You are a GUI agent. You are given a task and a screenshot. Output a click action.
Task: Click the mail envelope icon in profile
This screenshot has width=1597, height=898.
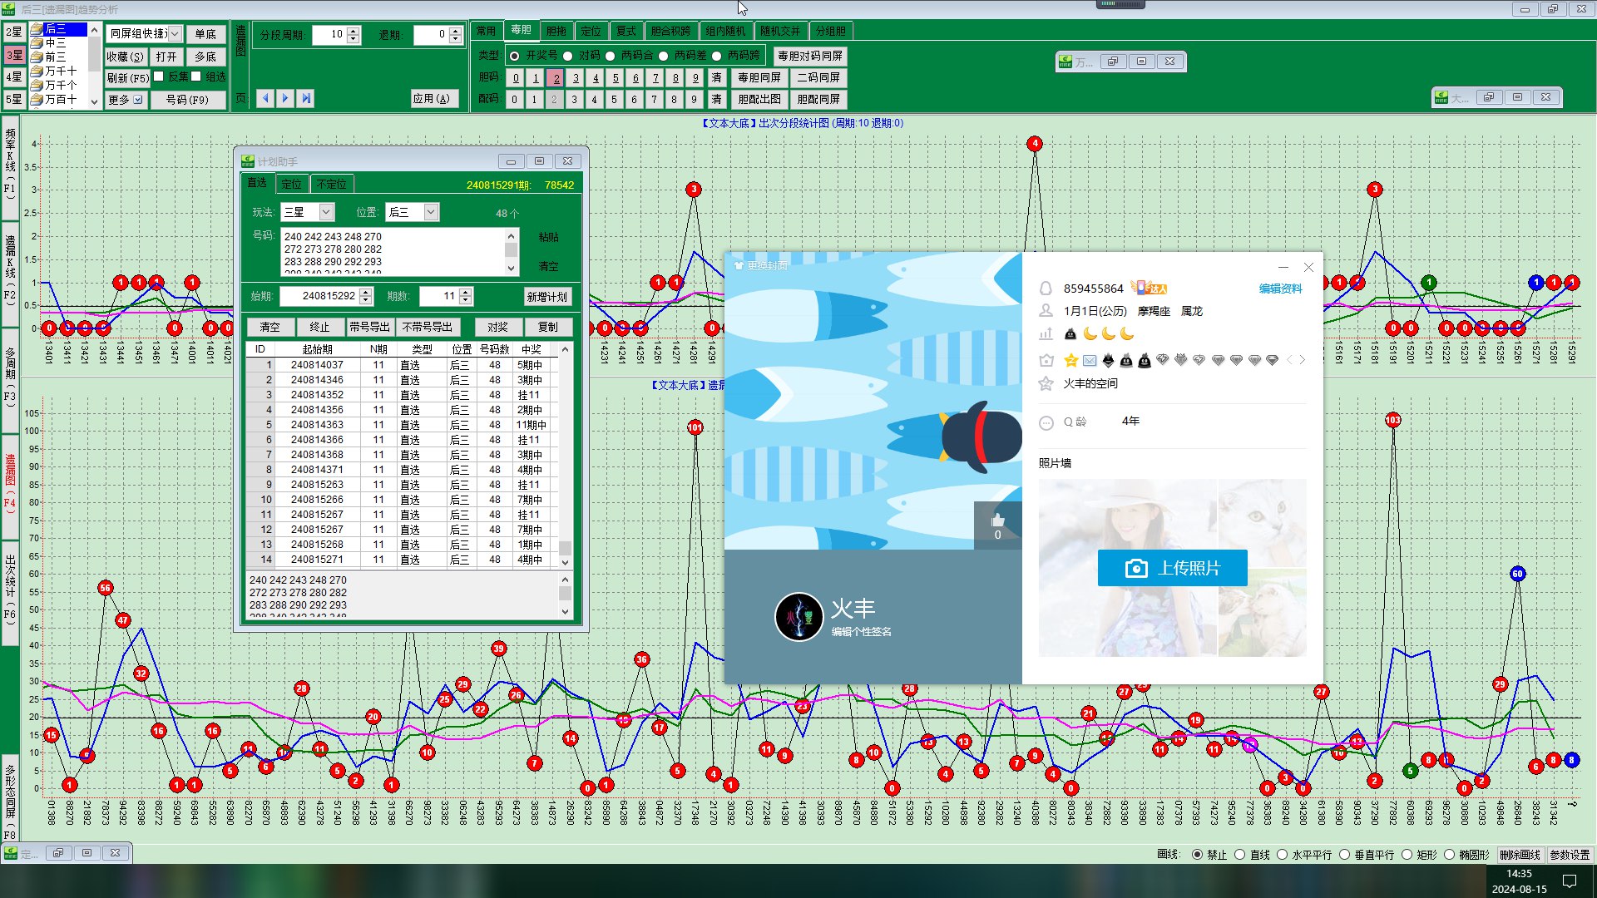(1090, 360)
